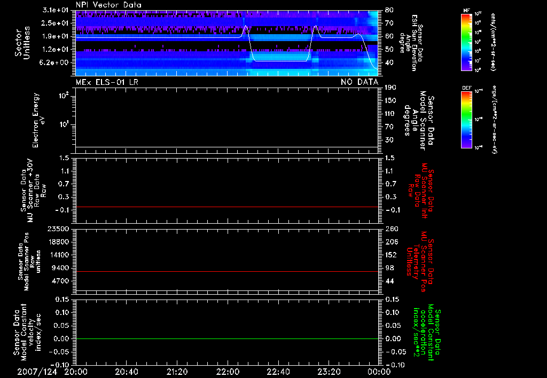Click the 00:00 time tick label
547x378 pixels.
(x=379, y=372)
